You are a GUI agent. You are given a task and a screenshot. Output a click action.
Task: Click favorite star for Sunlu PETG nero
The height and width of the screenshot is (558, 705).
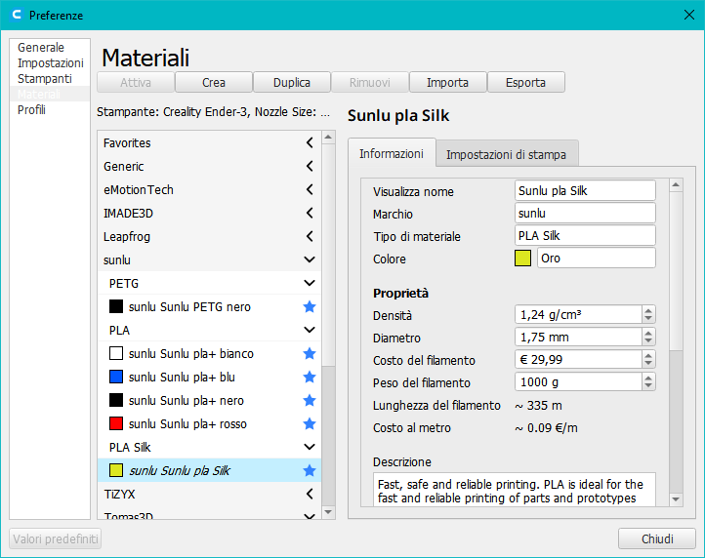click(310, 306)
